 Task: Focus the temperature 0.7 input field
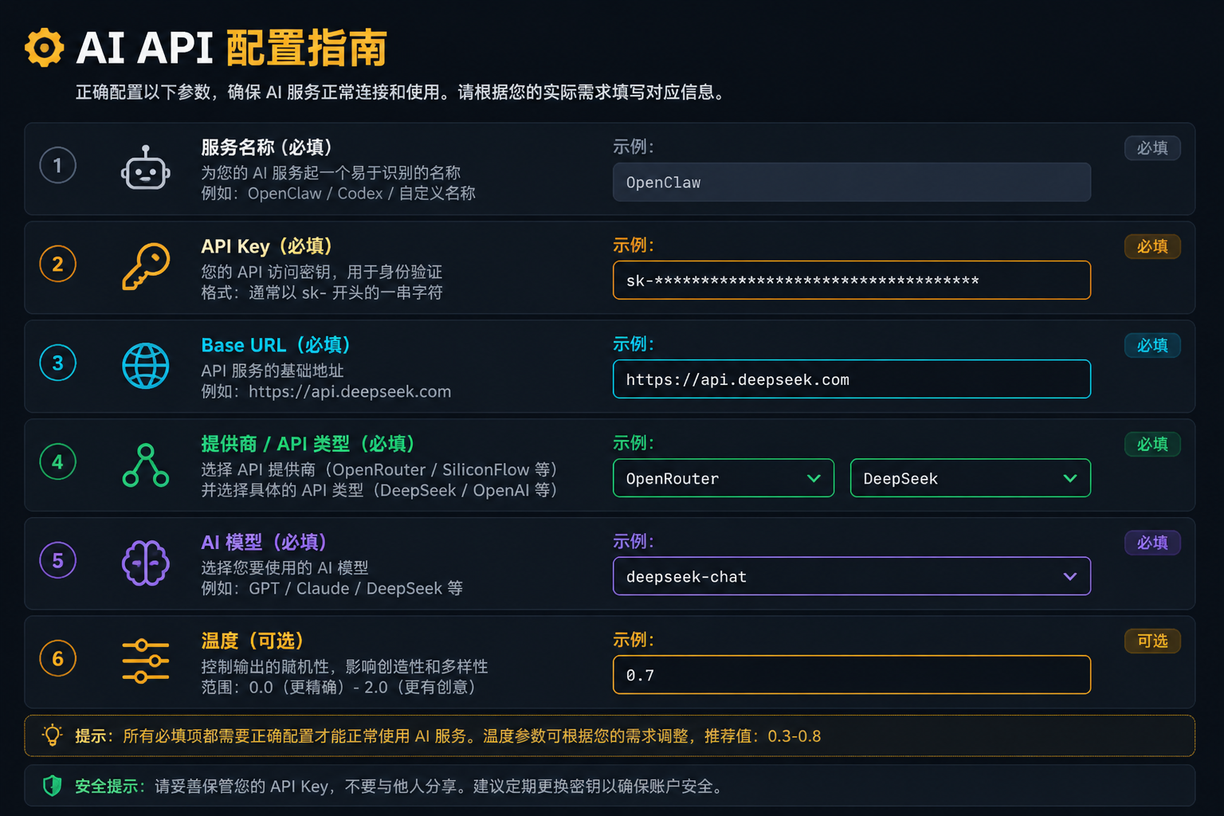point(852,675)
